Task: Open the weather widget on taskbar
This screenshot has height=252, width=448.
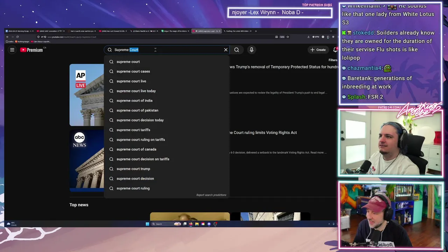Action: tap(11, 224)
